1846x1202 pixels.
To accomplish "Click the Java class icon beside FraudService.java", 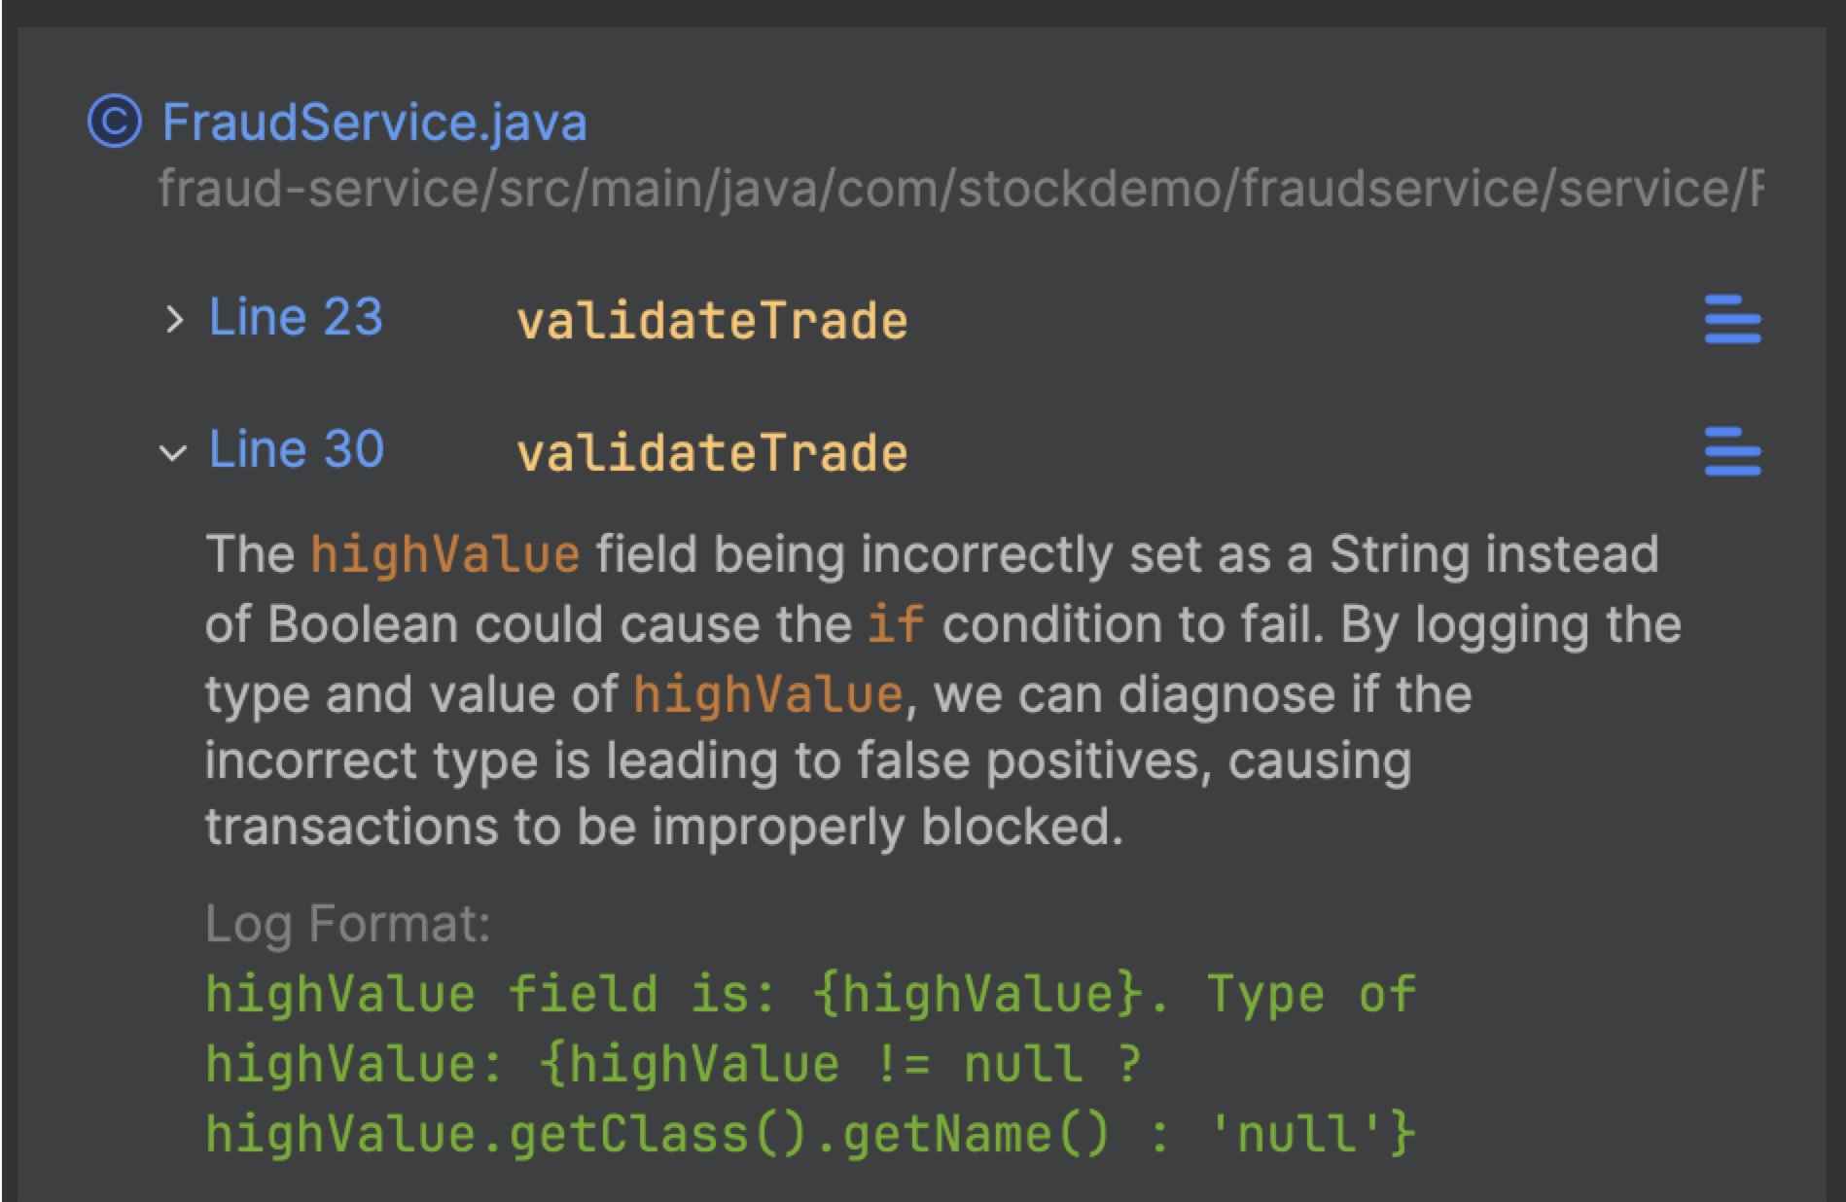I will [x=115, y=123].
